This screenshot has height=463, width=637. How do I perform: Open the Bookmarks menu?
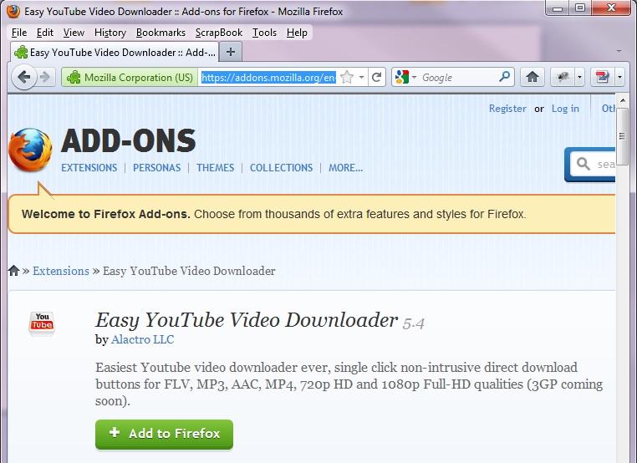[x=161, y=33]
